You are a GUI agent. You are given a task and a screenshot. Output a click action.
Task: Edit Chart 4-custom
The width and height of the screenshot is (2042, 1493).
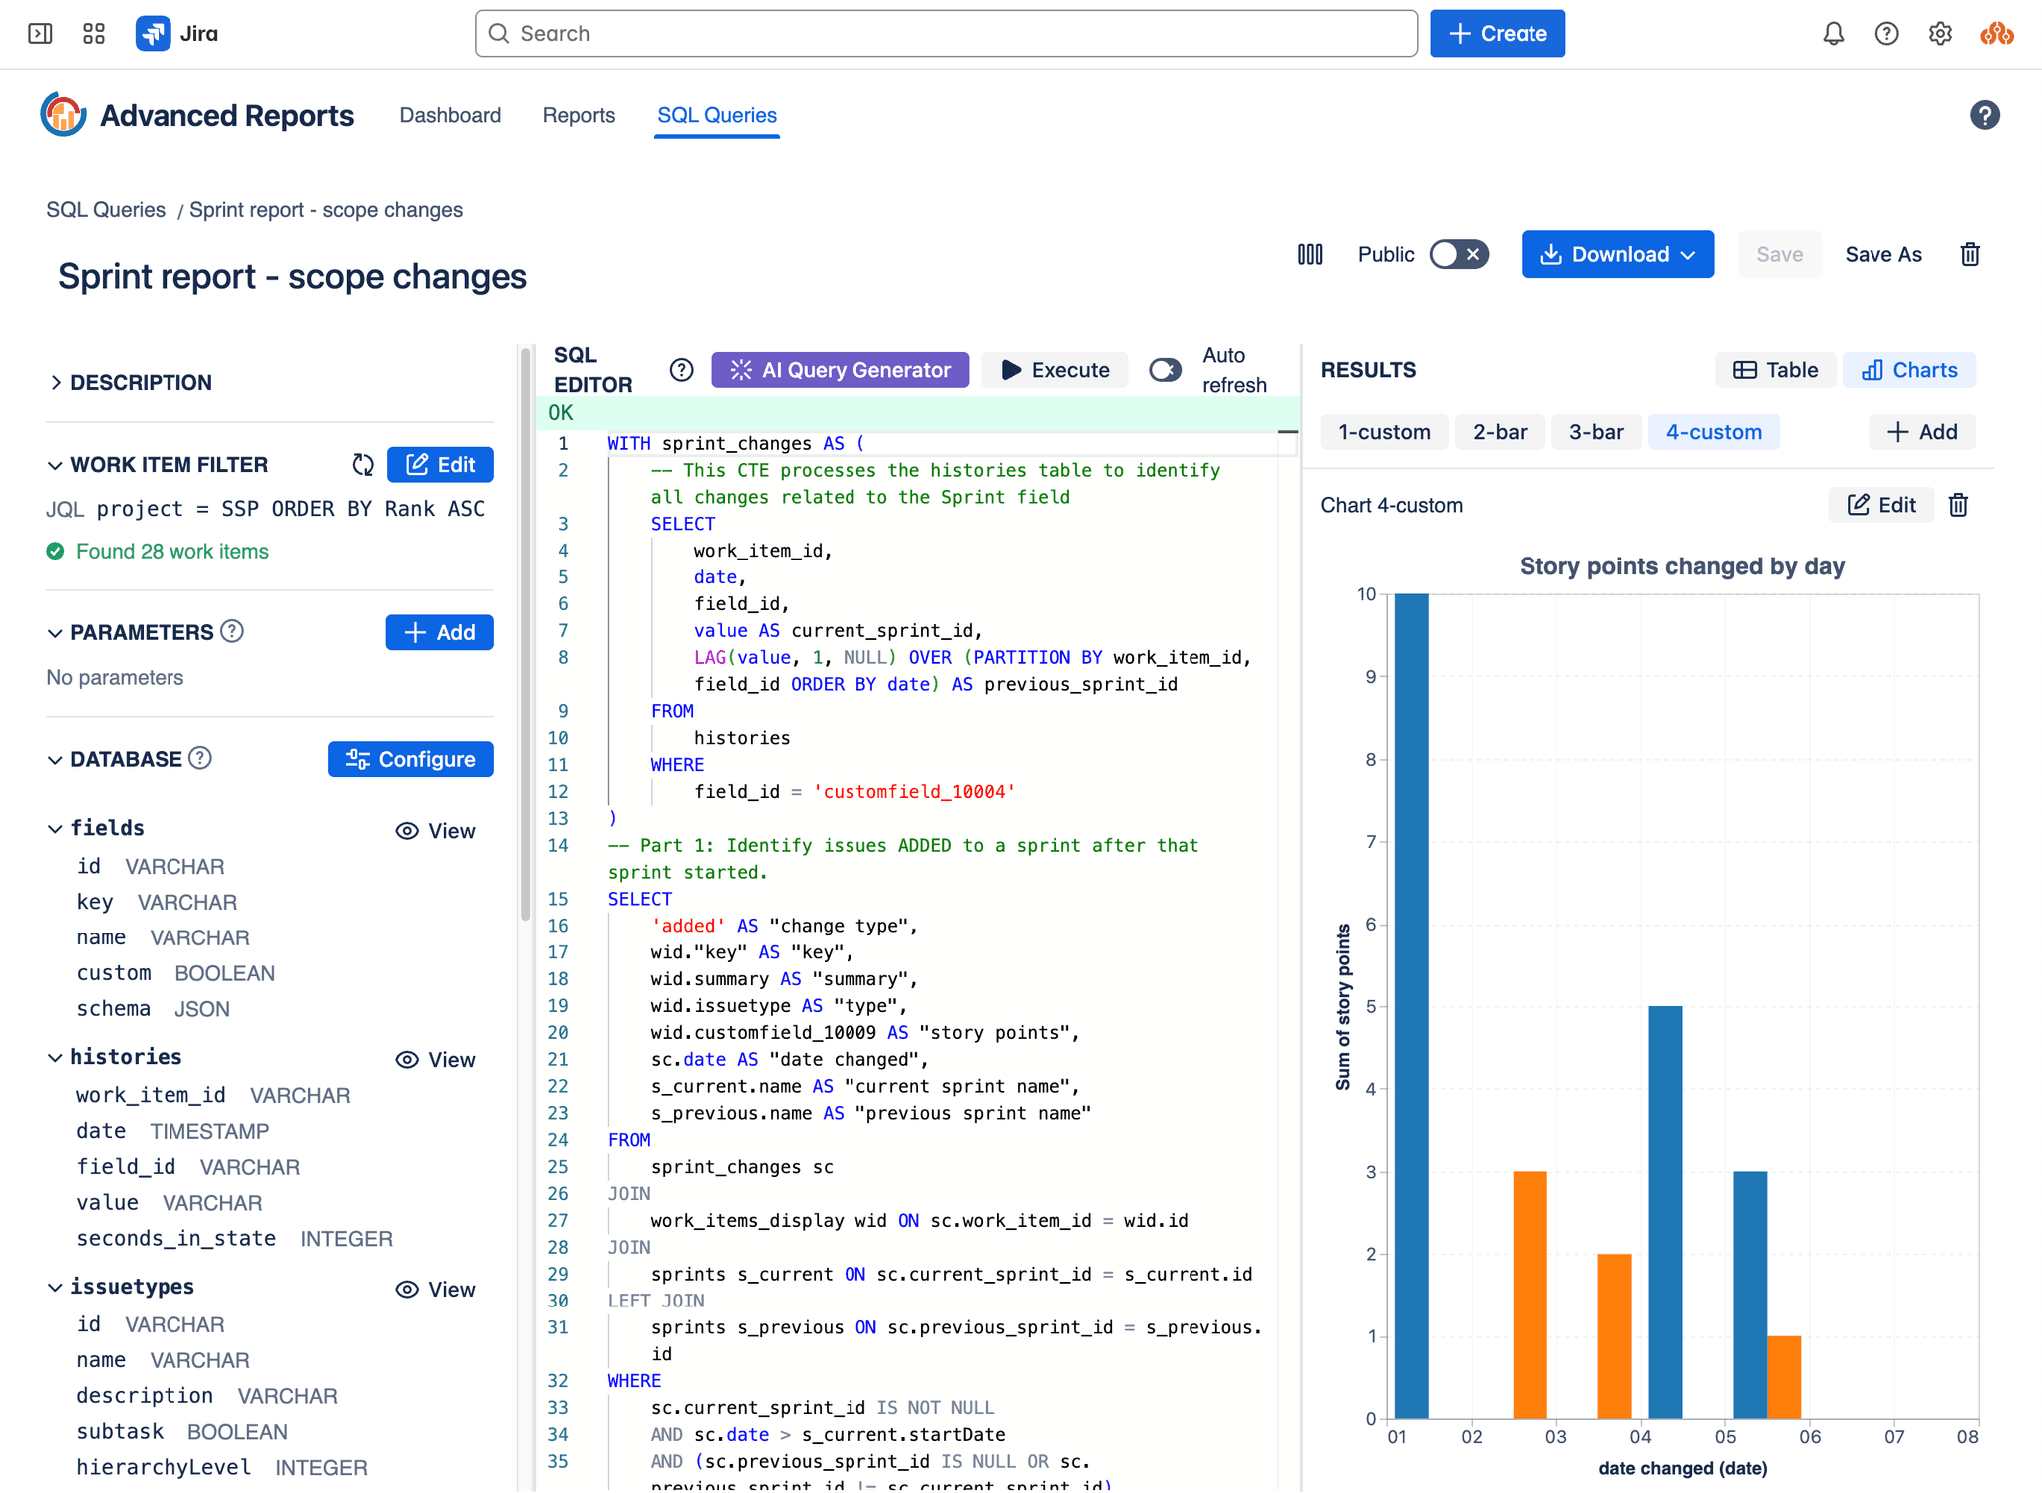1880,505
